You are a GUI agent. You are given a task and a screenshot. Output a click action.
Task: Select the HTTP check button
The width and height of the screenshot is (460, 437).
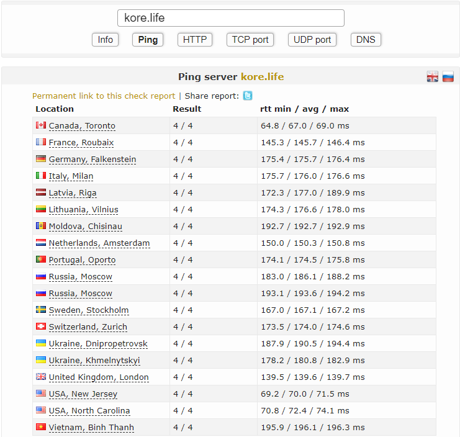pos(195,40)
